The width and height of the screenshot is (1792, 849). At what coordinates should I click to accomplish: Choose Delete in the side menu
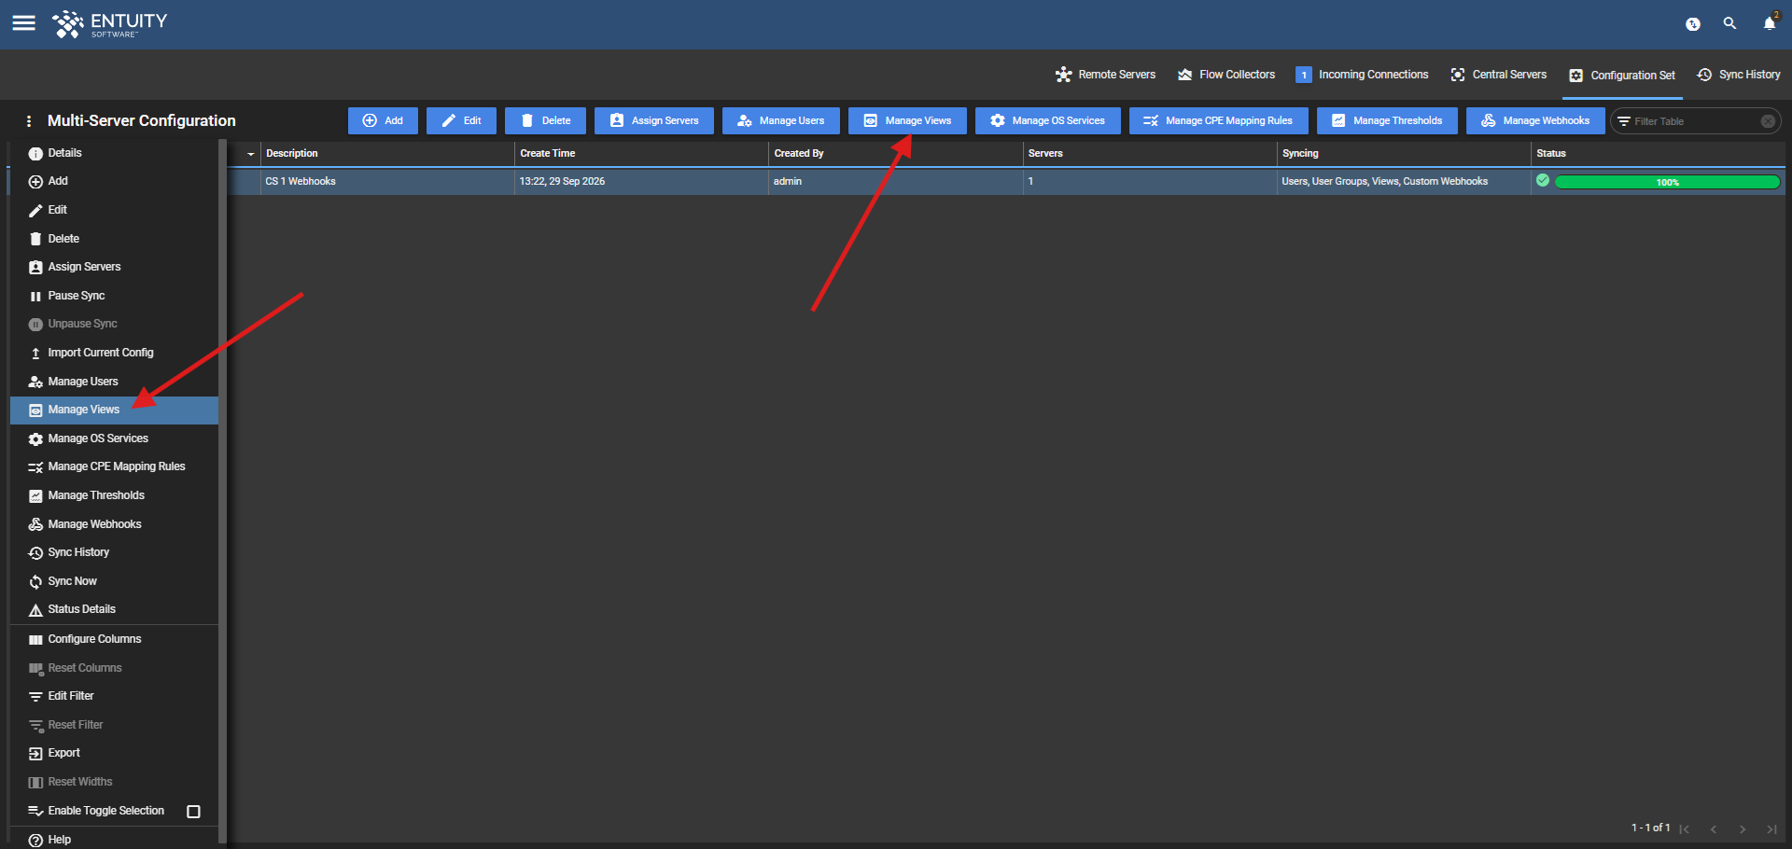coord(114,239)
